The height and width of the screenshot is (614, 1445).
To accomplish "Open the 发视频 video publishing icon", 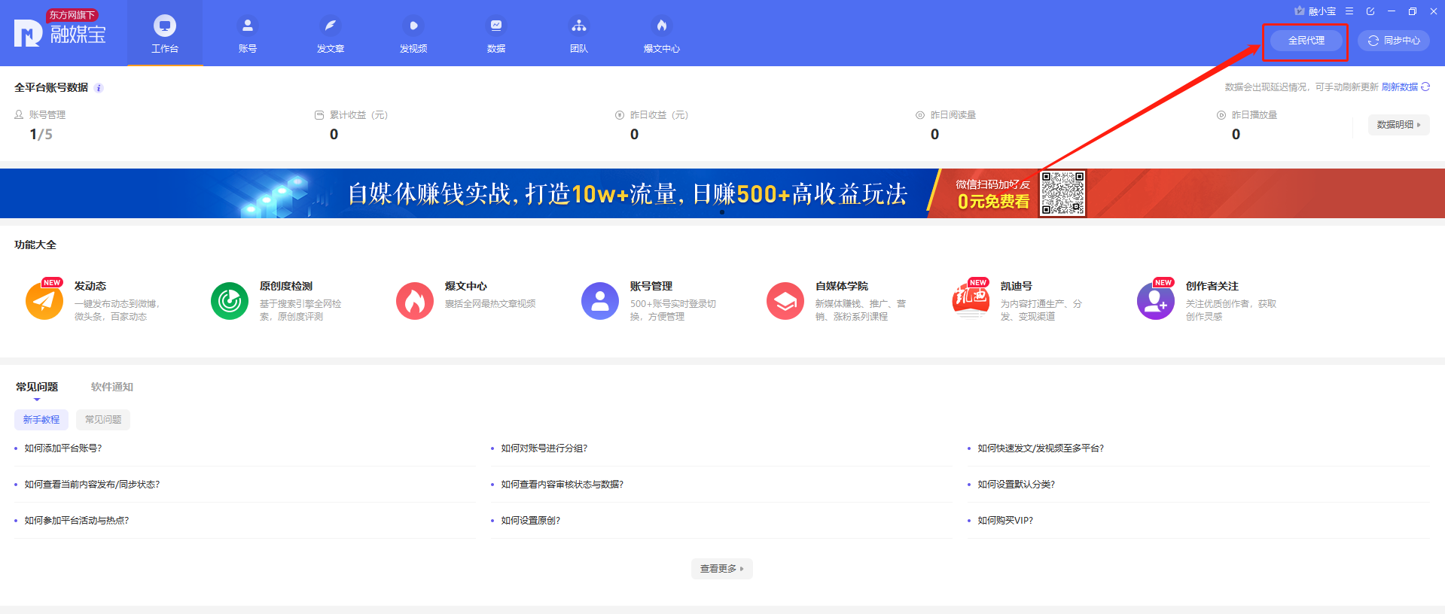I will tap(413, 26).
